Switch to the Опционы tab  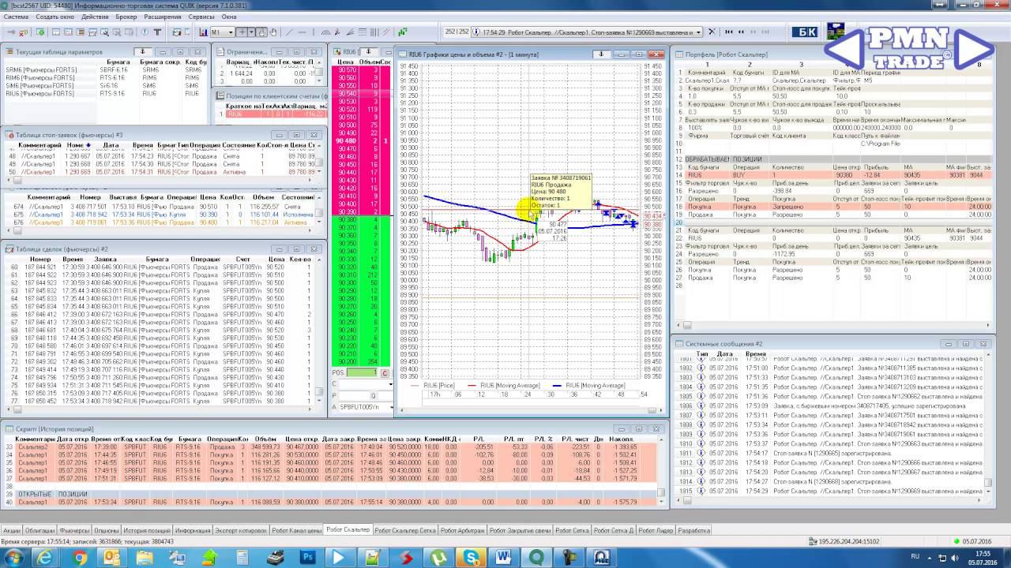click(107, 531)
